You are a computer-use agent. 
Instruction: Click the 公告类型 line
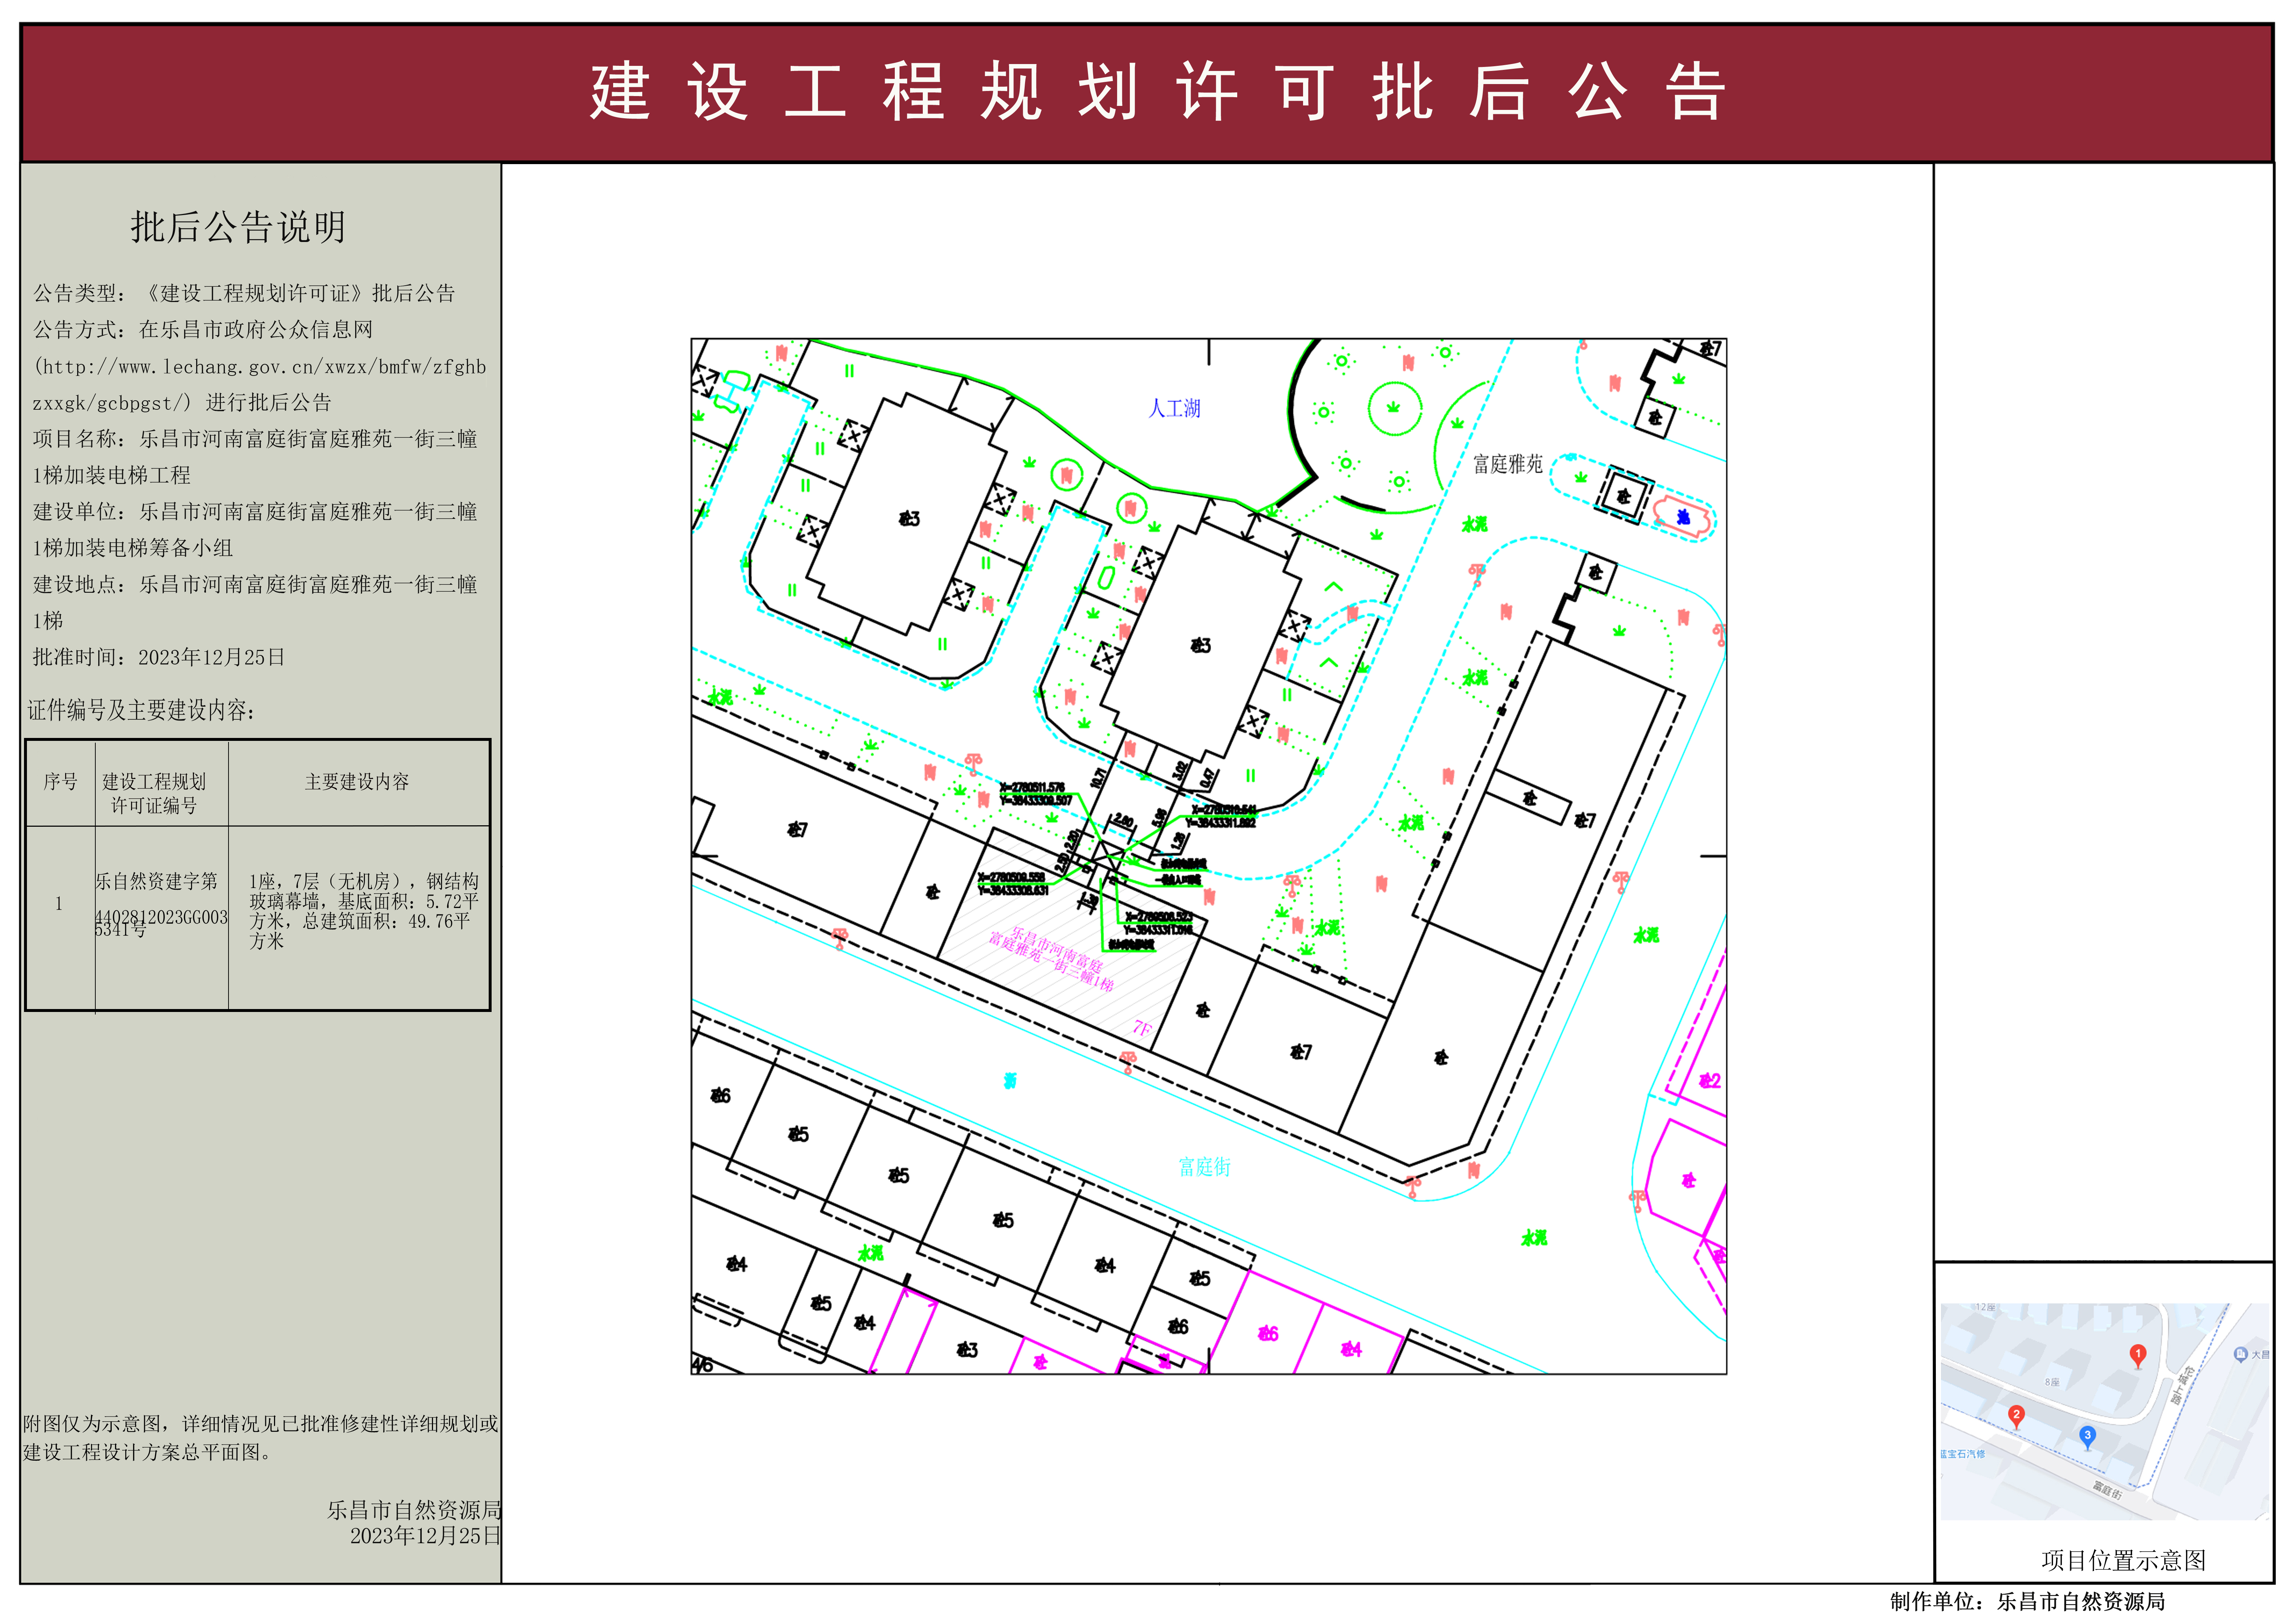point(244,293)
